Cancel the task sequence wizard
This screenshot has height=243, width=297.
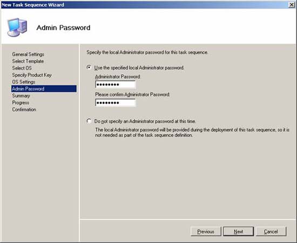pyautogui.click(x=271, y=232)
